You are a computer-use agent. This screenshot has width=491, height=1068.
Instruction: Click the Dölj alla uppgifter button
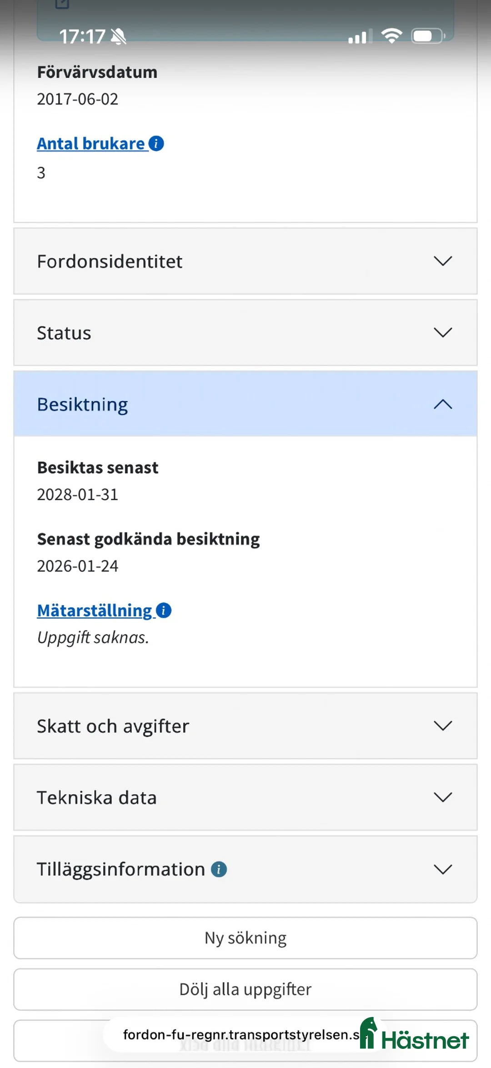tap(245, 990)
